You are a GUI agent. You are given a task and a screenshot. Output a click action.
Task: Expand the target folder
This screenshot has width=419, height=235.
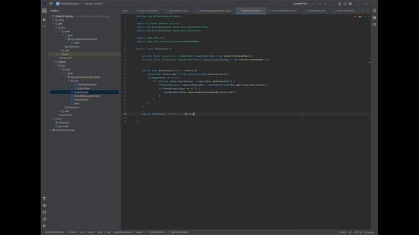click(56, 54)
